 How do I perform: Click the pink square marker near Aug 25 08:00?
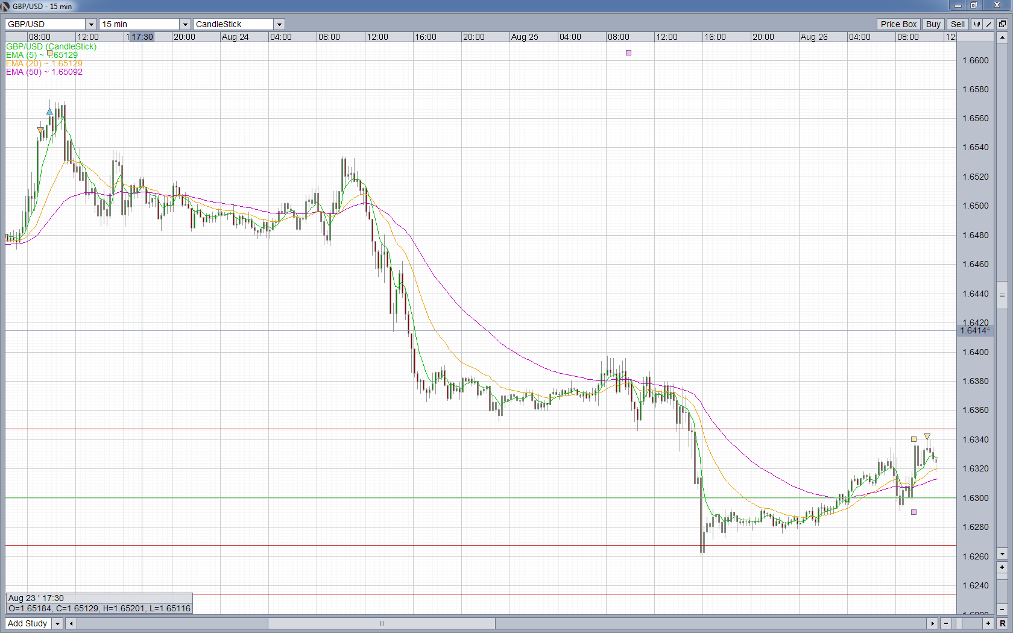click(628, 53)
